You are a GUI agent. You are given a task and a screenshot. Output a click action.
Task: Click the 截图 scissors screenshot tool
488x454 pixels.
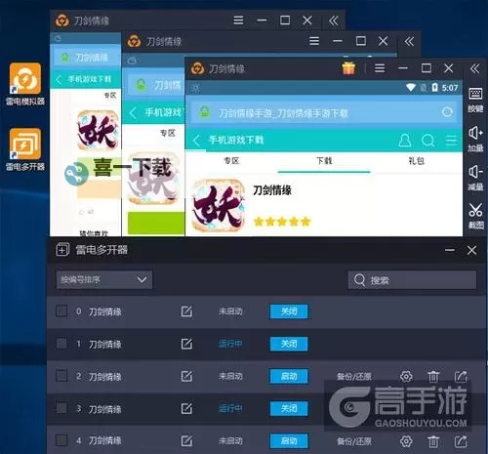[475, 216]
